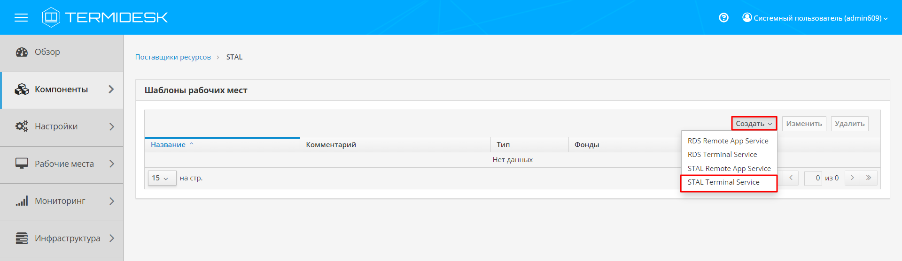Image resolution: width=902 pixels, height=261 pixels.
Task: Go to Поставщики ресурсов breadcrumb link
Action: [x=173, y=57]
